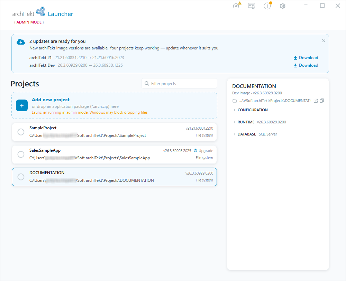Click the Add new project link

click(51, 100)
